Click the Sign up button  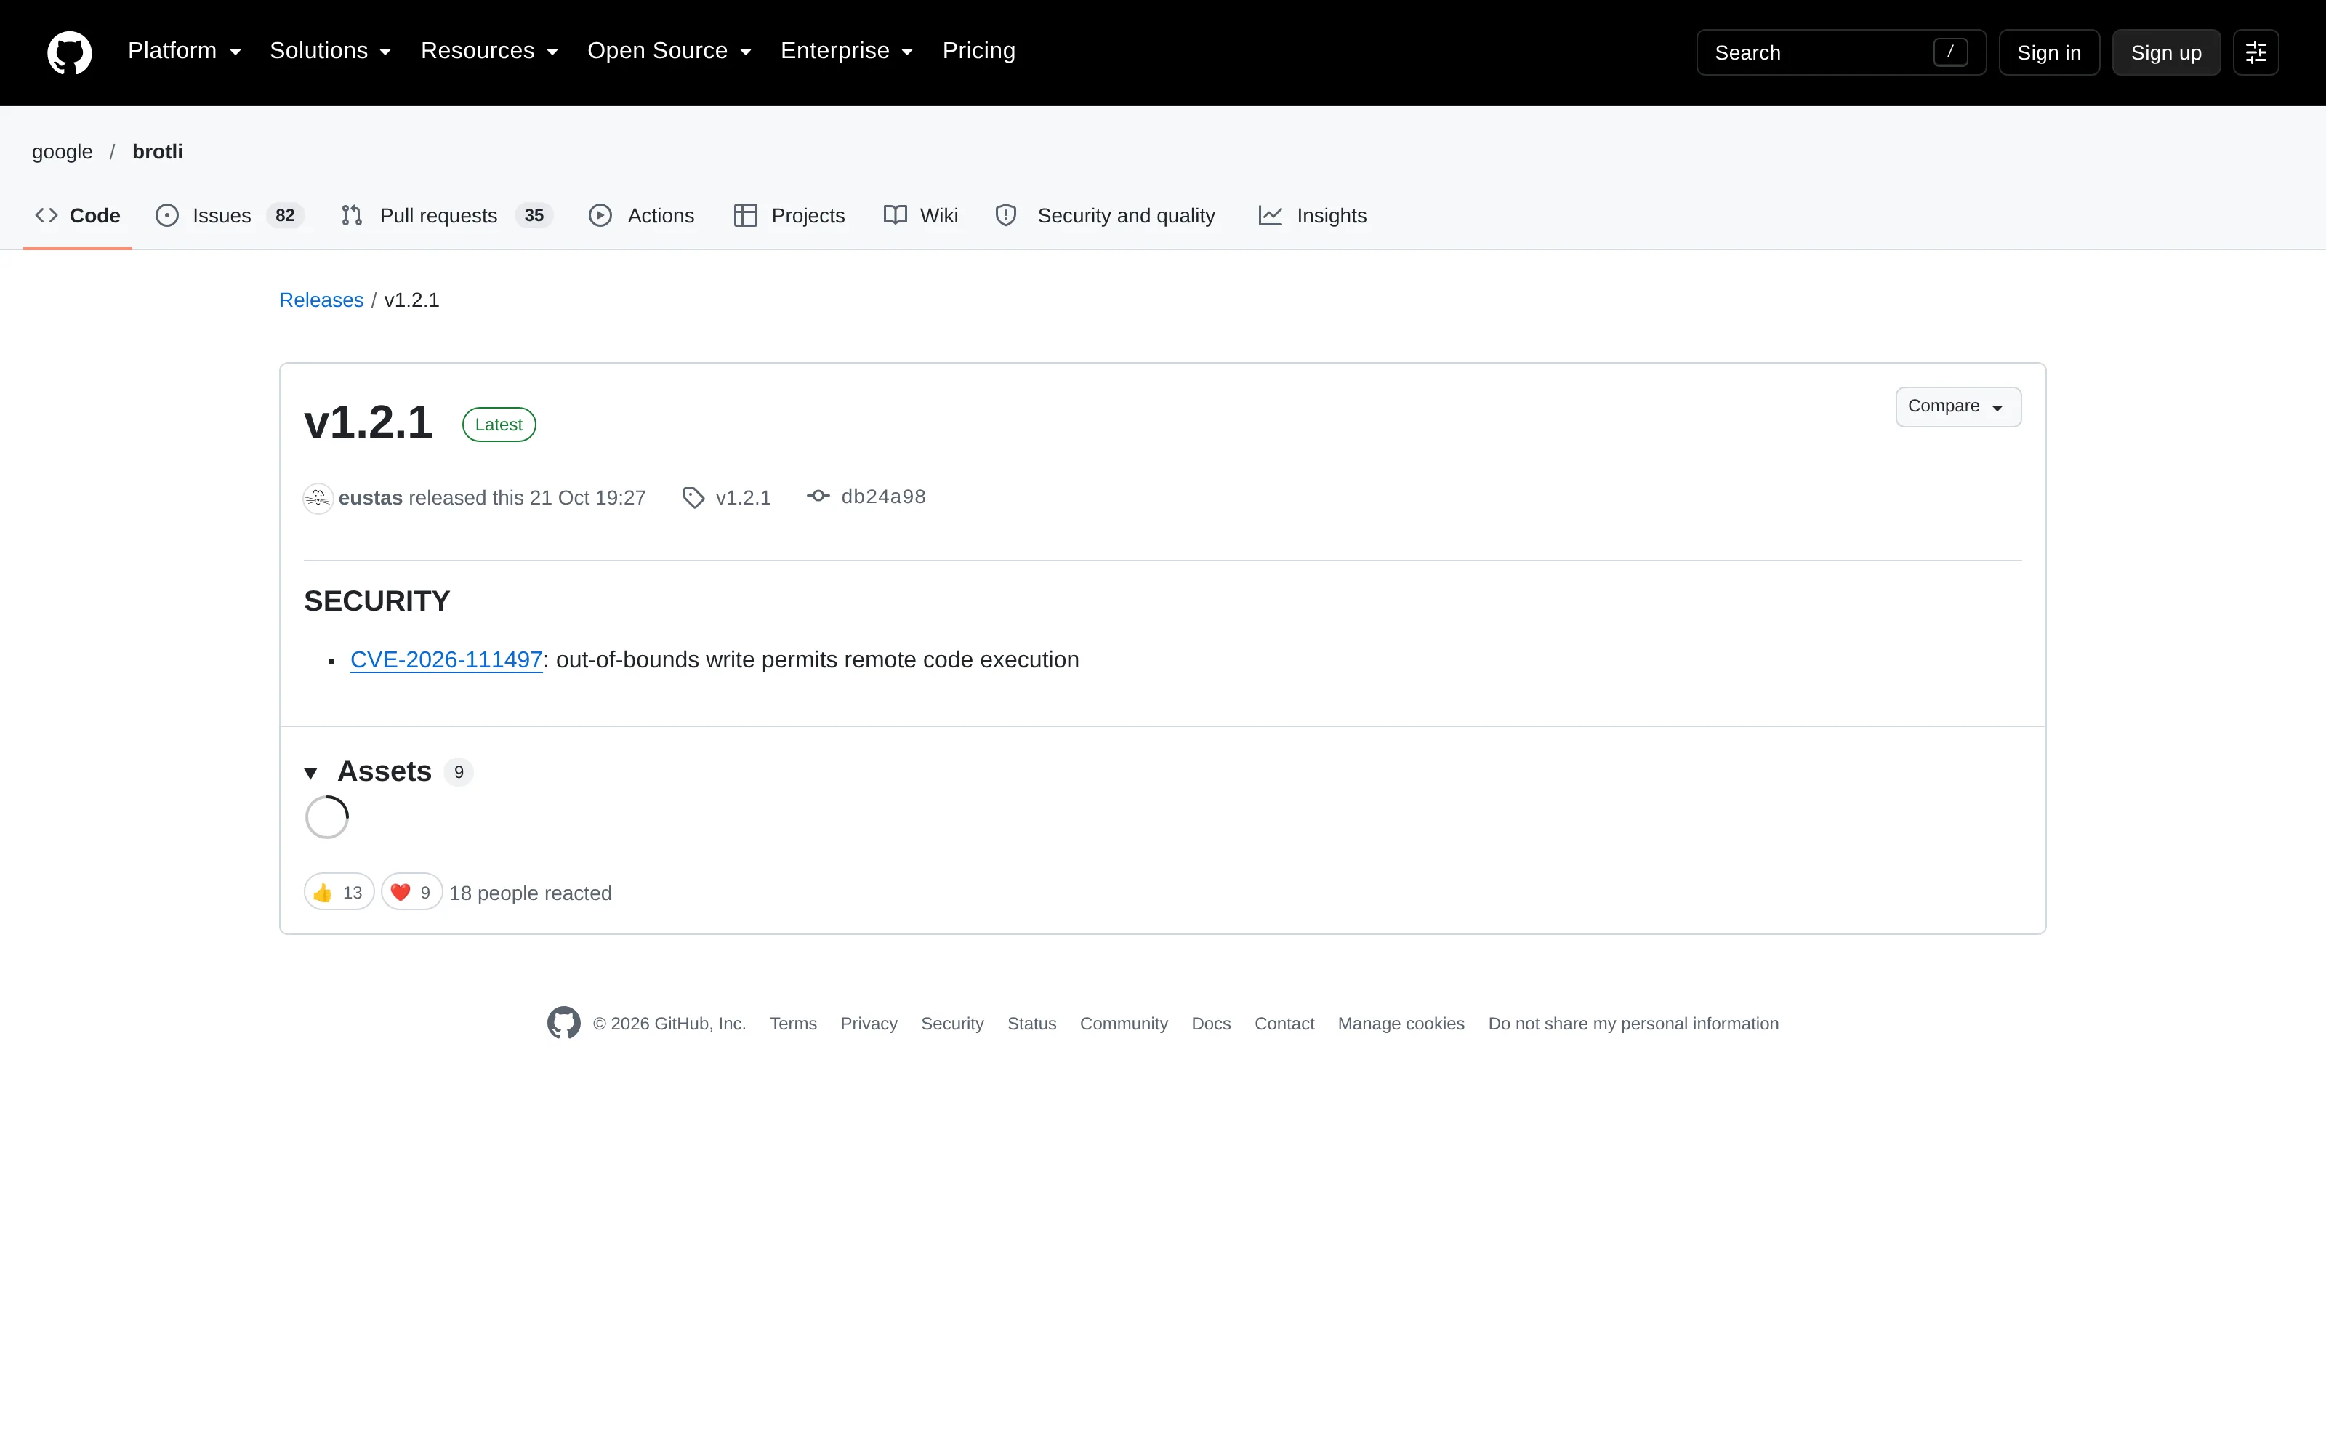(x=2165, y=52)
